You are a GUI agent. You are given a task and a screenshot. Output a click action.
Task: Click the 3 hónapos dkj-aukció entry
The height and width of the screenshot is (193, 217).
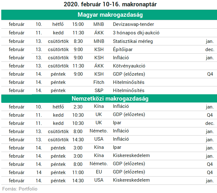coord(136,33)
